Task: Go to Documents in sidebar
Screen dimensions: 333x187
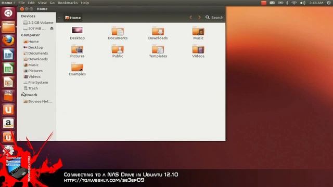Action: [x=36, y=53]
